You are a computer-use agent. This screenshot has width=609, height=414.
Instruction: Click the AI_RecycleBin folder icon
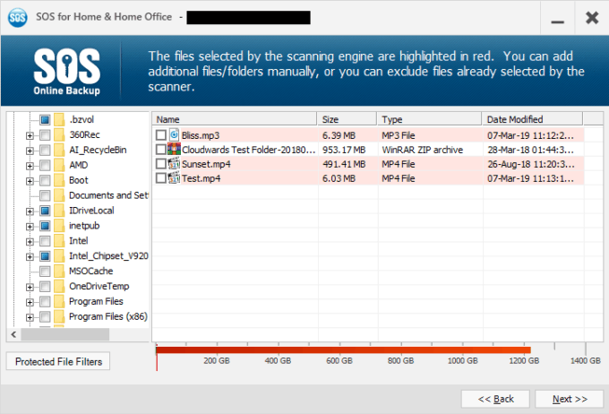[x=59, y=150]
